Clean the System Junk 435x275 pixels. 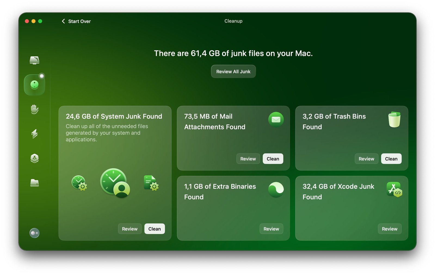[155, 229]
